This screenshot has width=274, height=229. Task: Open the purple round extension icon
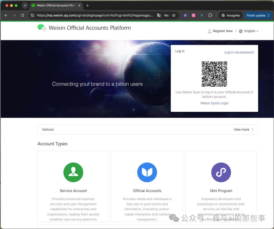point(185,15)
